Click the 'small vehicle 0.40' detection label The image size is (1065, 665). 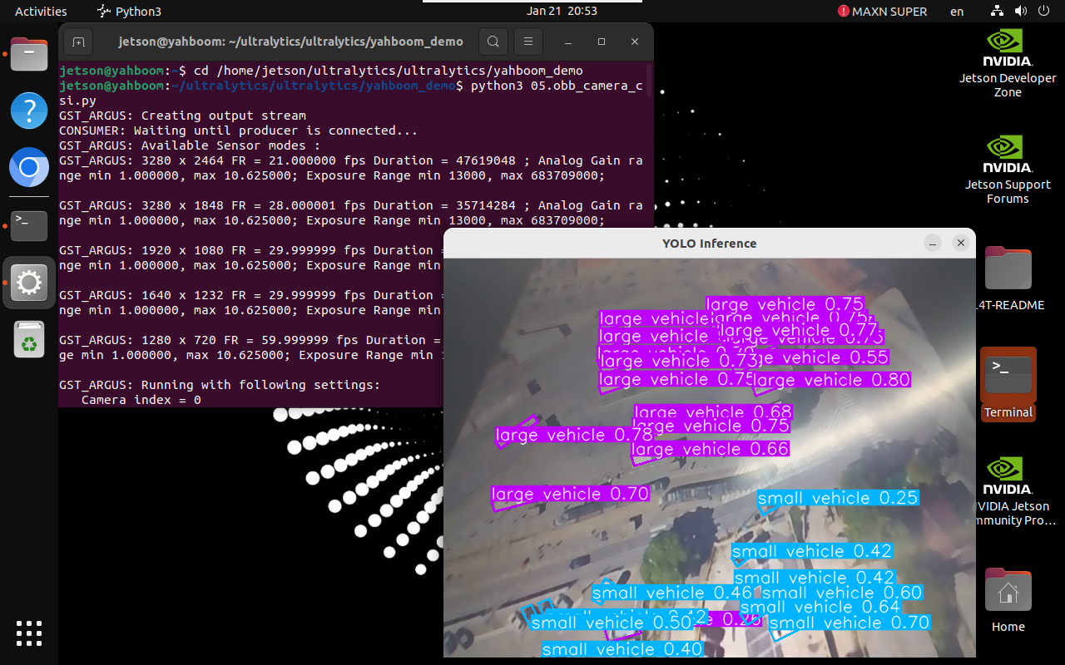[x=622, y=649]
